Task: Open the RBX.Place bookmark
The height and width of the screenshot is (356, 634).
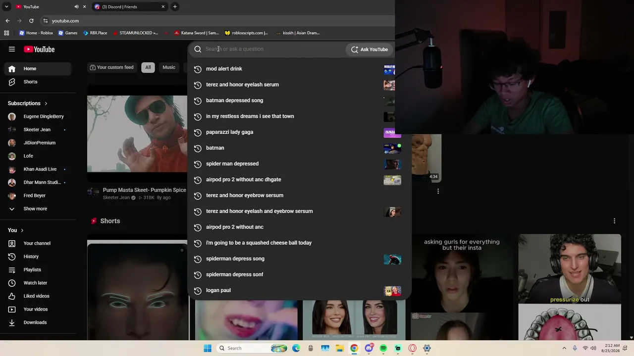Action: [x=95, y=33]
